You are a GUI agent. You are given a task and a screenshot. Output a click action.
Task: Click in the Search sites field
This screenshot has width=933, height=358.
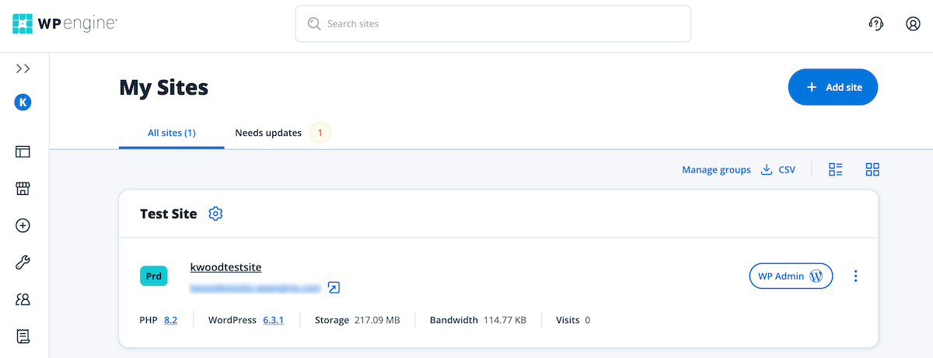493,24
